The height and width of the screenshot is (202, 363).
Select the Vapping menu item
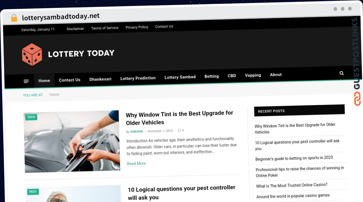point(253,75)
